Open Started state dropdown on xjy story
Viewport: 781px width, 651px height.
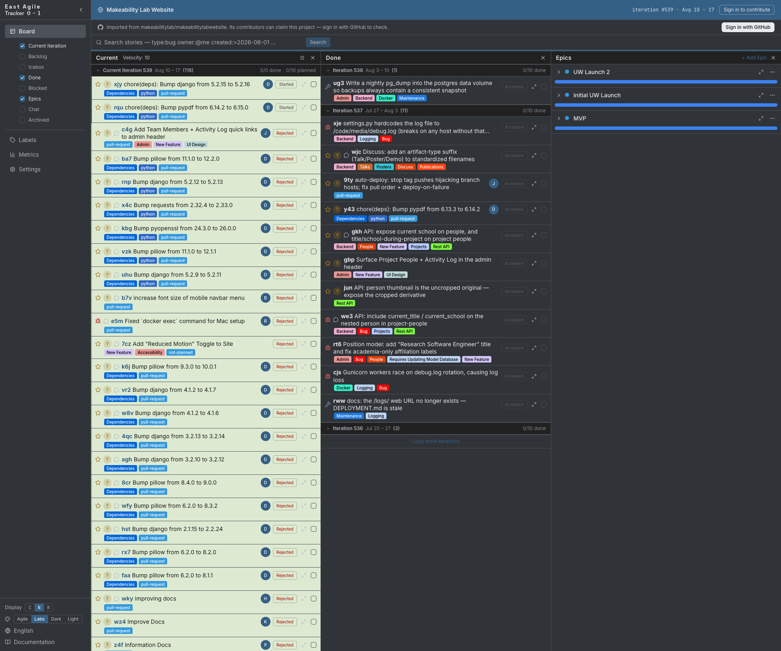click(x=286, y=84)
